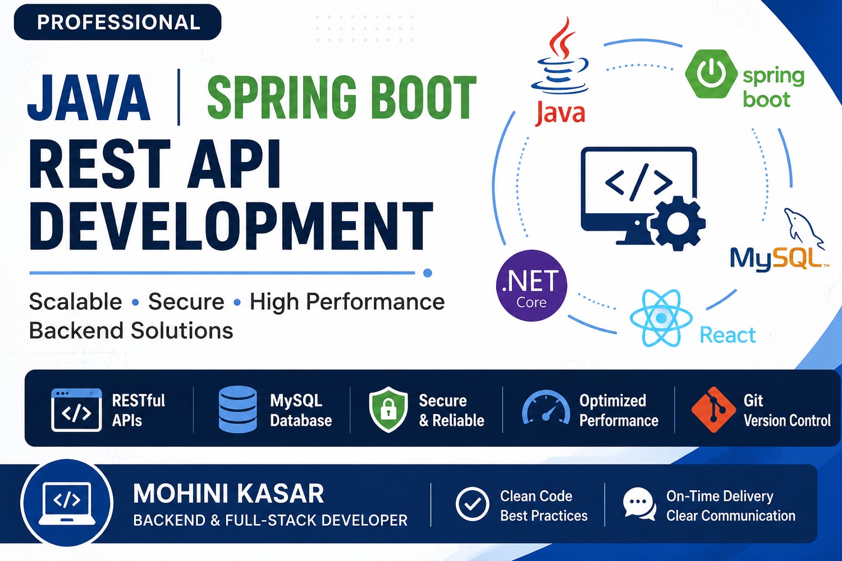Click the green shield lock icon
This screenshot has width=842, height=561.
click(x=388, y=410)
